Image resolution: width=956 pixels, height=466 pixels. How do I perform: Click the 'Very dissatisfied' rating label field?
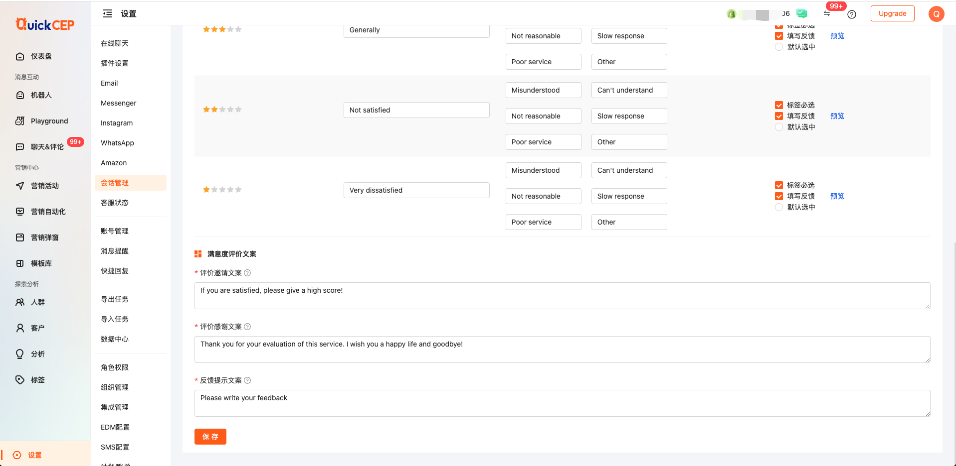pyautogui.click(x=416, y=190)
